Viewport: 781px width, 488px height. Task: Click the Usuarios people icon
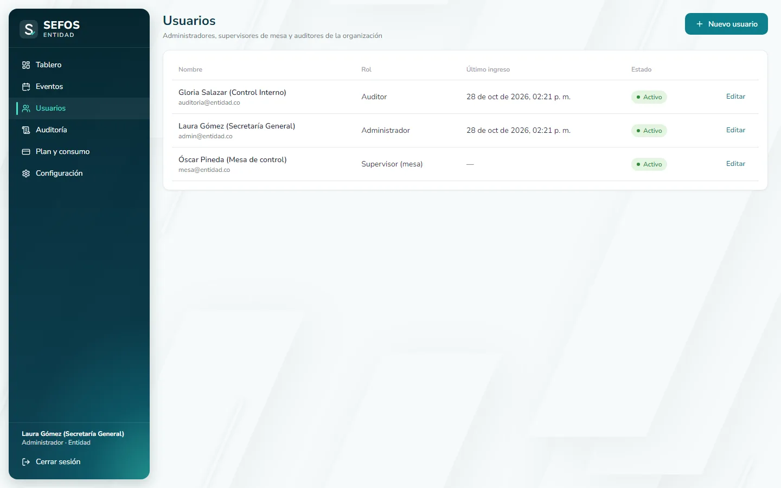(x=26, y=108)
